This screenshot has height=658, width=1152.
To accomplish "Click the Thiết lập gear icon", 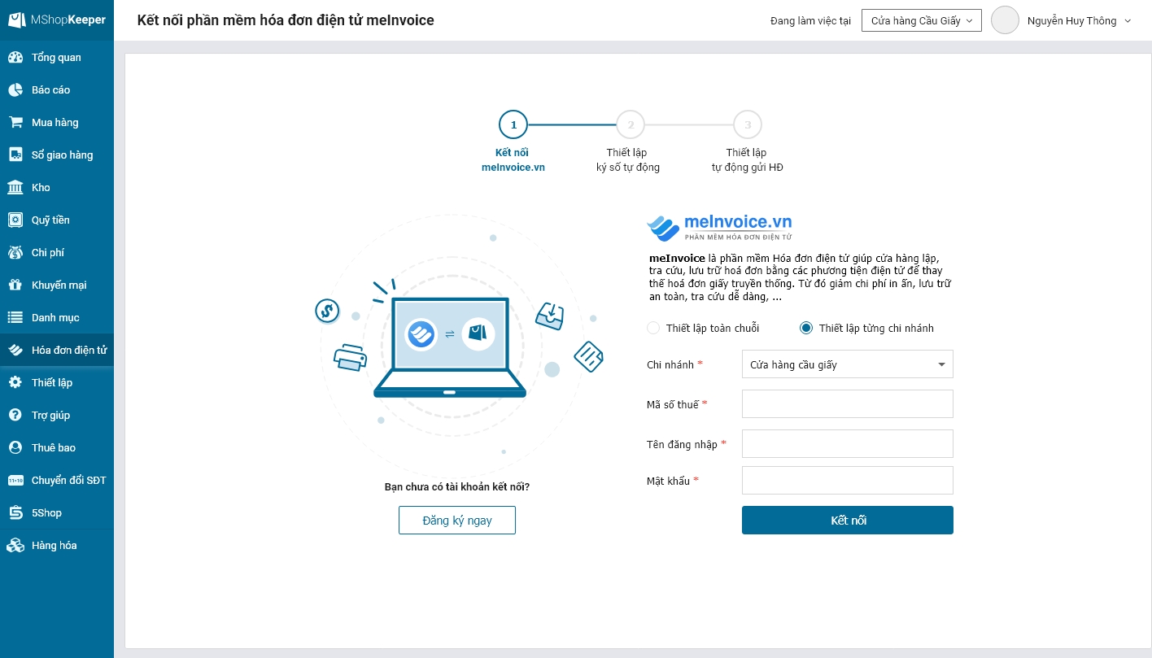I will (15, 383).
